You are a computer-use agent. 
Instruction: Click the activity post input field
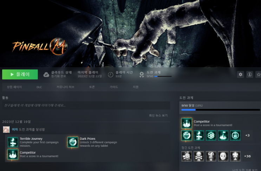pos(86,105)
